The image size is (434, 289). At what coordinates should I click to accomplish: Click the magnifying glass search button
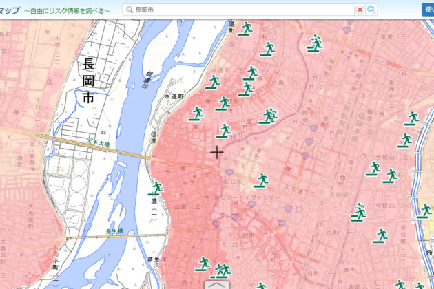[372, 10]
